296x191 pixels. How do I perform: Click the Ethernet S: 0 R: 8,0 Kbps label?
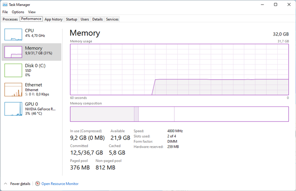pyautogui.click(x=37, y=90)
